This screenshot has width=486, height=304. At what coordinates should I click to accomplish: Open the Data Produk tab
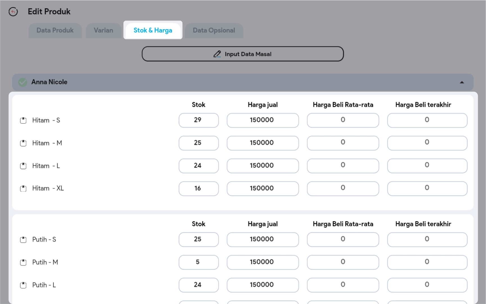[55, 30]
